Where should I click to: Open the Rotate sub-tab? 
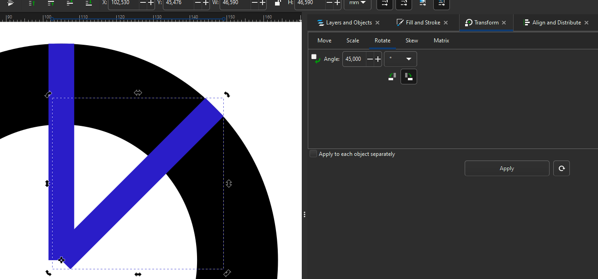click(x=383, y=41)
